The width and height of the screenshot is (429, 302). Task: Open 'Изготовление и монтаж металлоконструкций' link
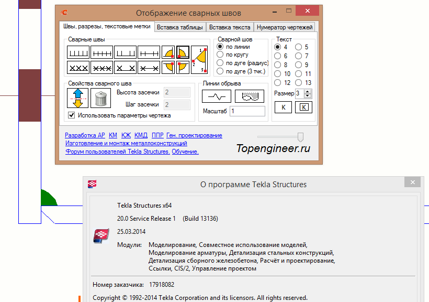126,143
